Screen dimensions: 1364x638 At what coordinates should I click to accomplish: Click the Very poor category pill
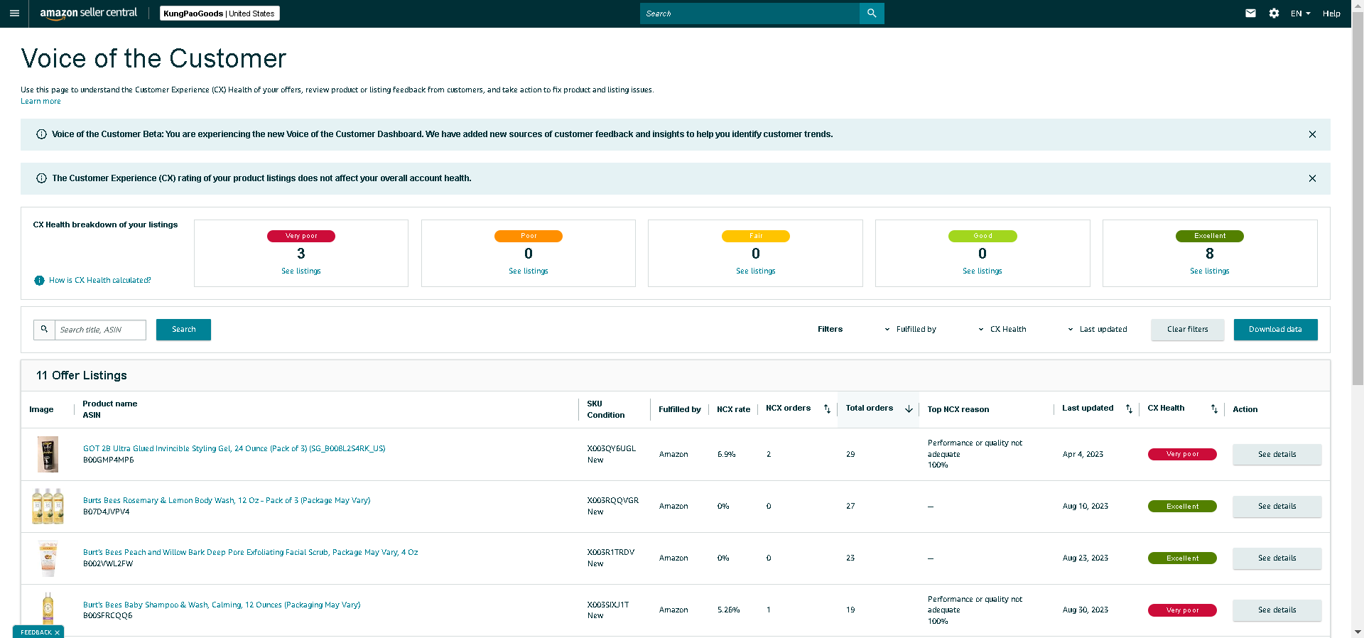pyautogui.click(x=301, y=237)
